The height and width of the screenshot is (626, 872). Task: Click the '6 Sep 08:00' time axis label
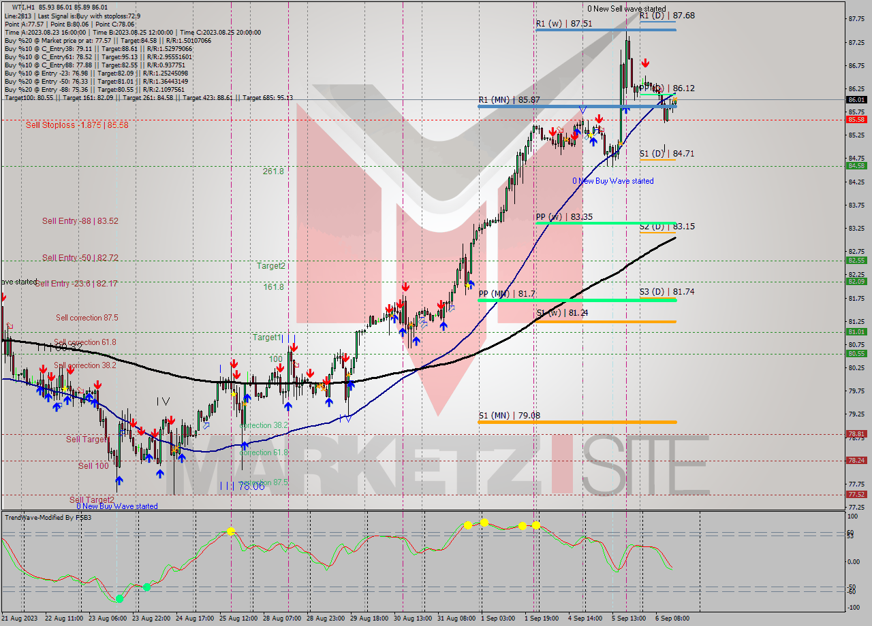pyautogui.click(x=672, y=619)
